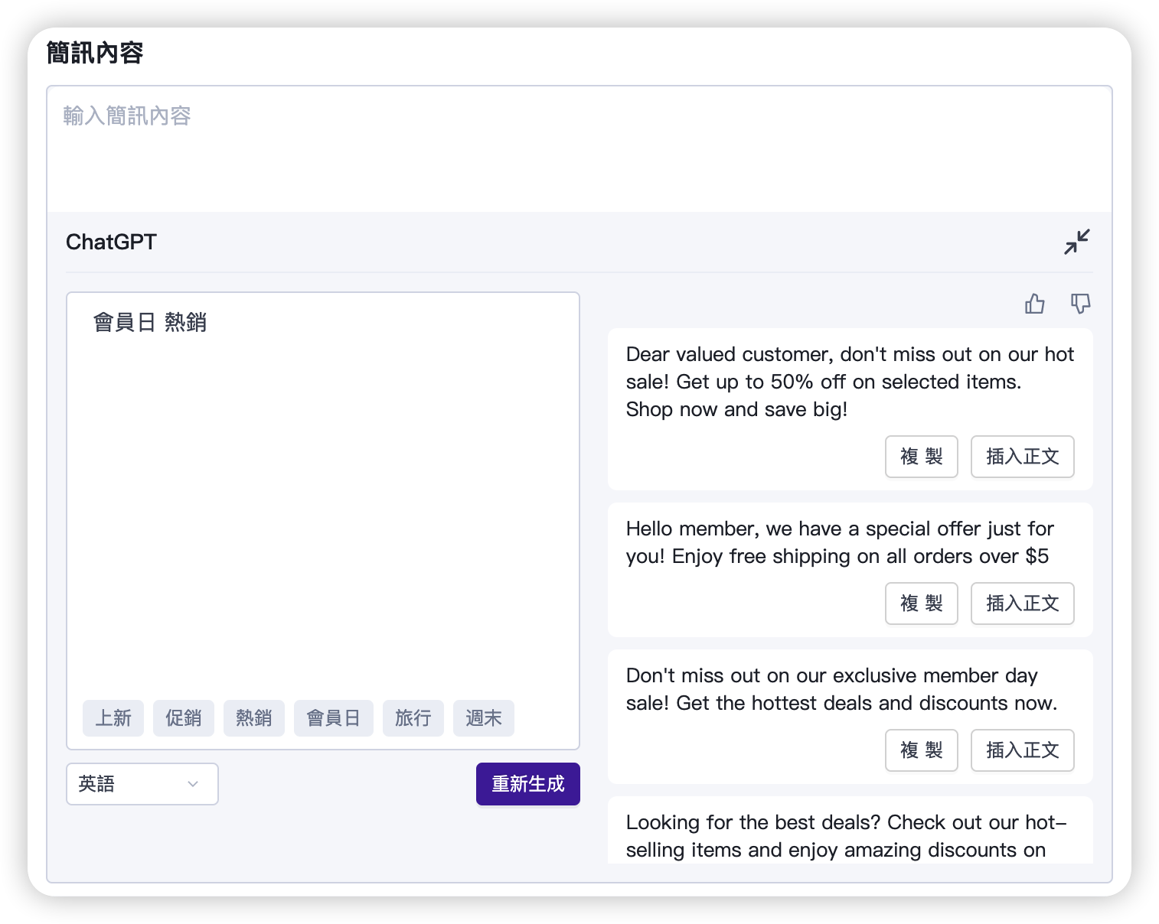Copy the 50% off hot sale message
1159x924 pixels.
pyautogui.click(x=921, y=457)
